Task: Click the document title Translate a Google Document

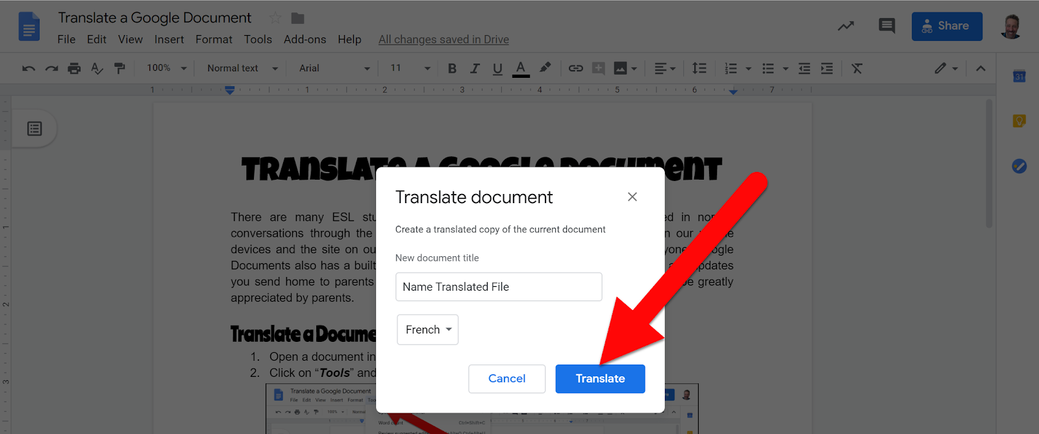Action: coord(155,18)
